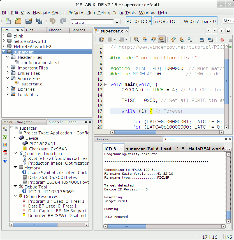This screenshot has height=240, width=234.
Task: Click the Save All toolbar icon
Action: click(x=39, y=21)
